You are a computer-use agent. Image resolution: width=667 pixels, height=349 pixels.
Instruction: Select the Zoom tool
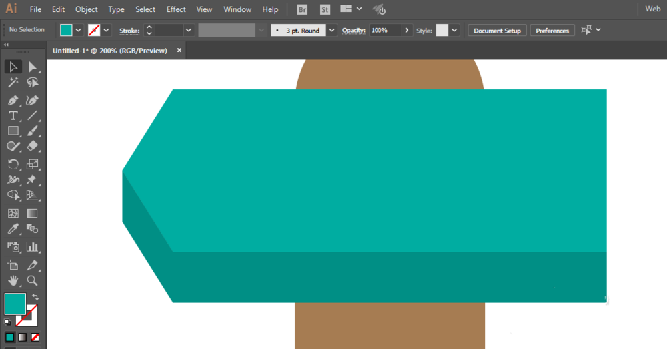coord(32,280)
